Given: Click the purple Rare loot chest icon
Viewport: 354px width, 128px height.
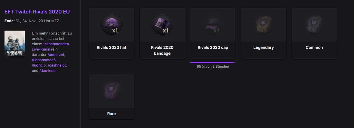Looking at the screenshot, I should [x=112, y=91].
